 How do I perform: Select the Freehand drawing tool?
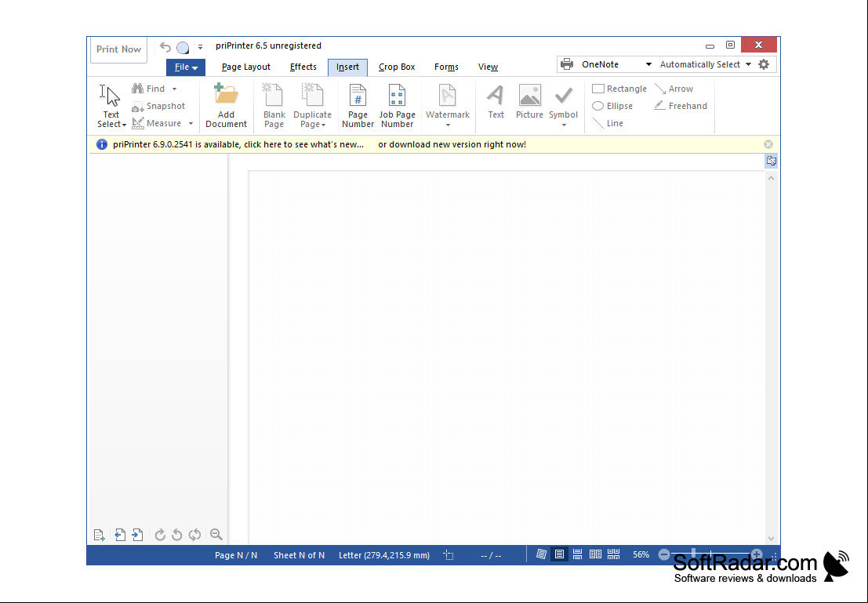[x=681, y=106]
